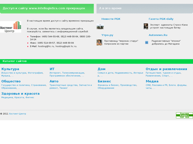Select Государство и политика link
193x144 pixels.
[x=15, y=85]
